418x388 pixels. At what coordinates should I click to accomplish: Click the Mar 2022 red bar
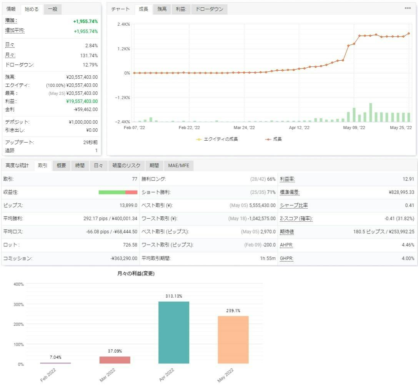[115, 360]
